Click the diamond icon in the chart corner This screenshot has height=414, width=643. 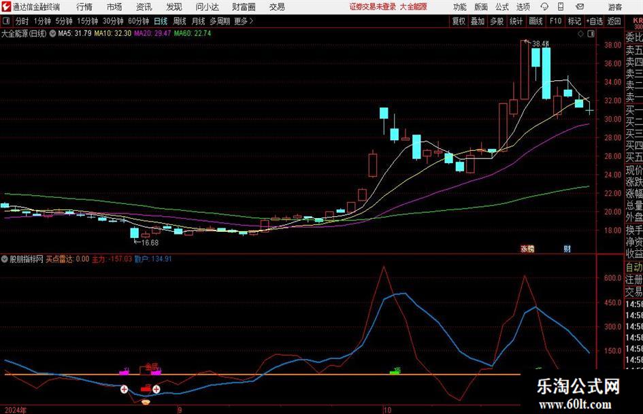click(580, 34)
